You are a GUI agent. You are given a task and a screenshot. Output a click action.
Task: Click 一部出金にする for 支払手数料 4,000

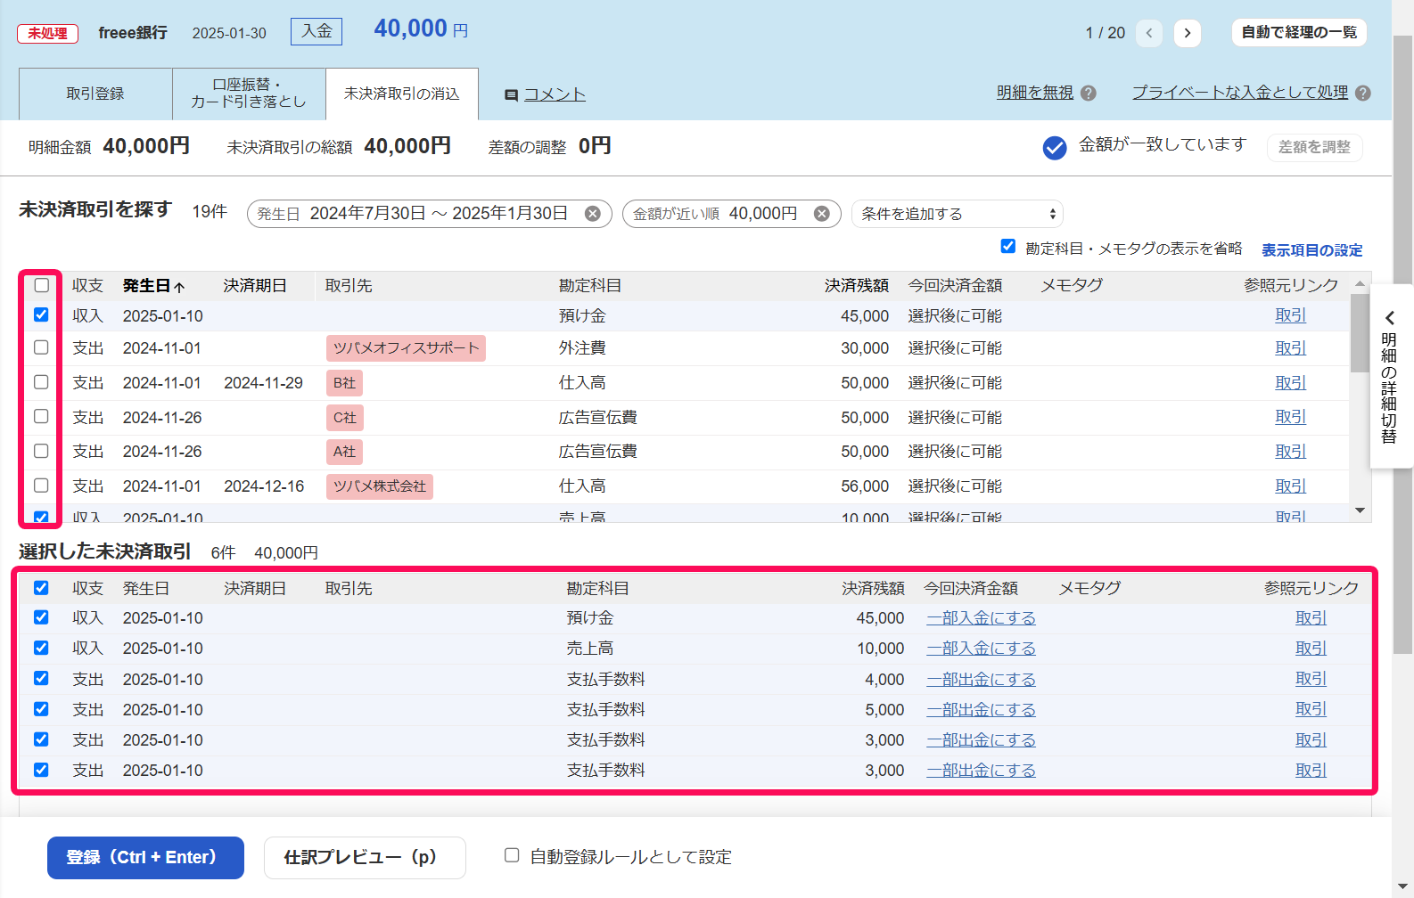click(981, 680)
